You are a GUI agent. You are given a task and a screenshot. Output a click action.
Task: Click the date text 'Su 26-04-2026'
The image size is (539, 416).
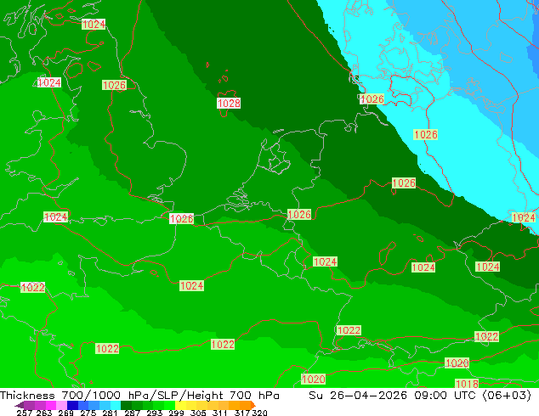358,396
